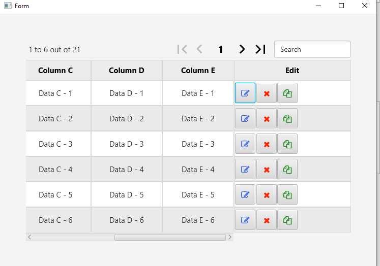Jump to the last page

click(x=260, y=49)
